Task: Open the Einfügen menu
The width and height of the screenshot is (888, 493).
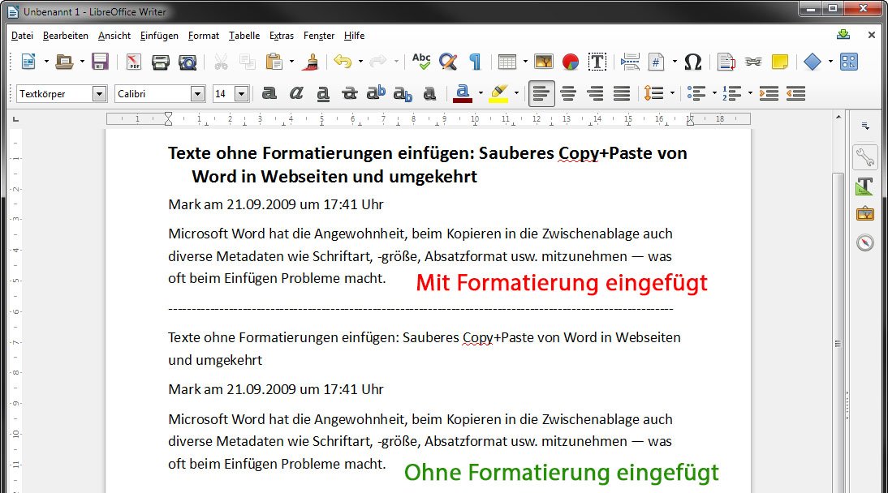Action: [158, 36]
